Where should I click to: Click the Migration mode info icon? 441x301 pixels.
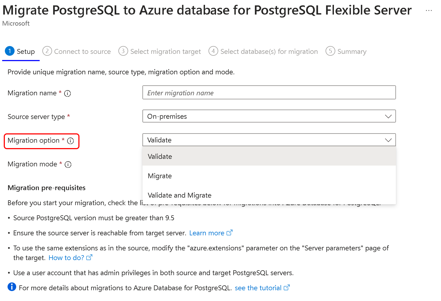click(x=68, y=164)
